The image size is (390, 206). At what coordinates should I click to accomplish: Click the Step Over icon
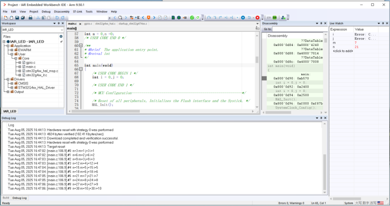(x=209, y=18)
